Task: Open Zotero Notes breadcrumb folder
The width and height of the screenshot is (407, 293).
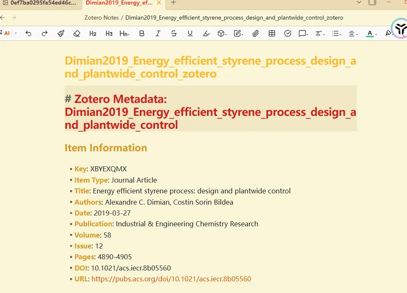Action: point(101,18)
